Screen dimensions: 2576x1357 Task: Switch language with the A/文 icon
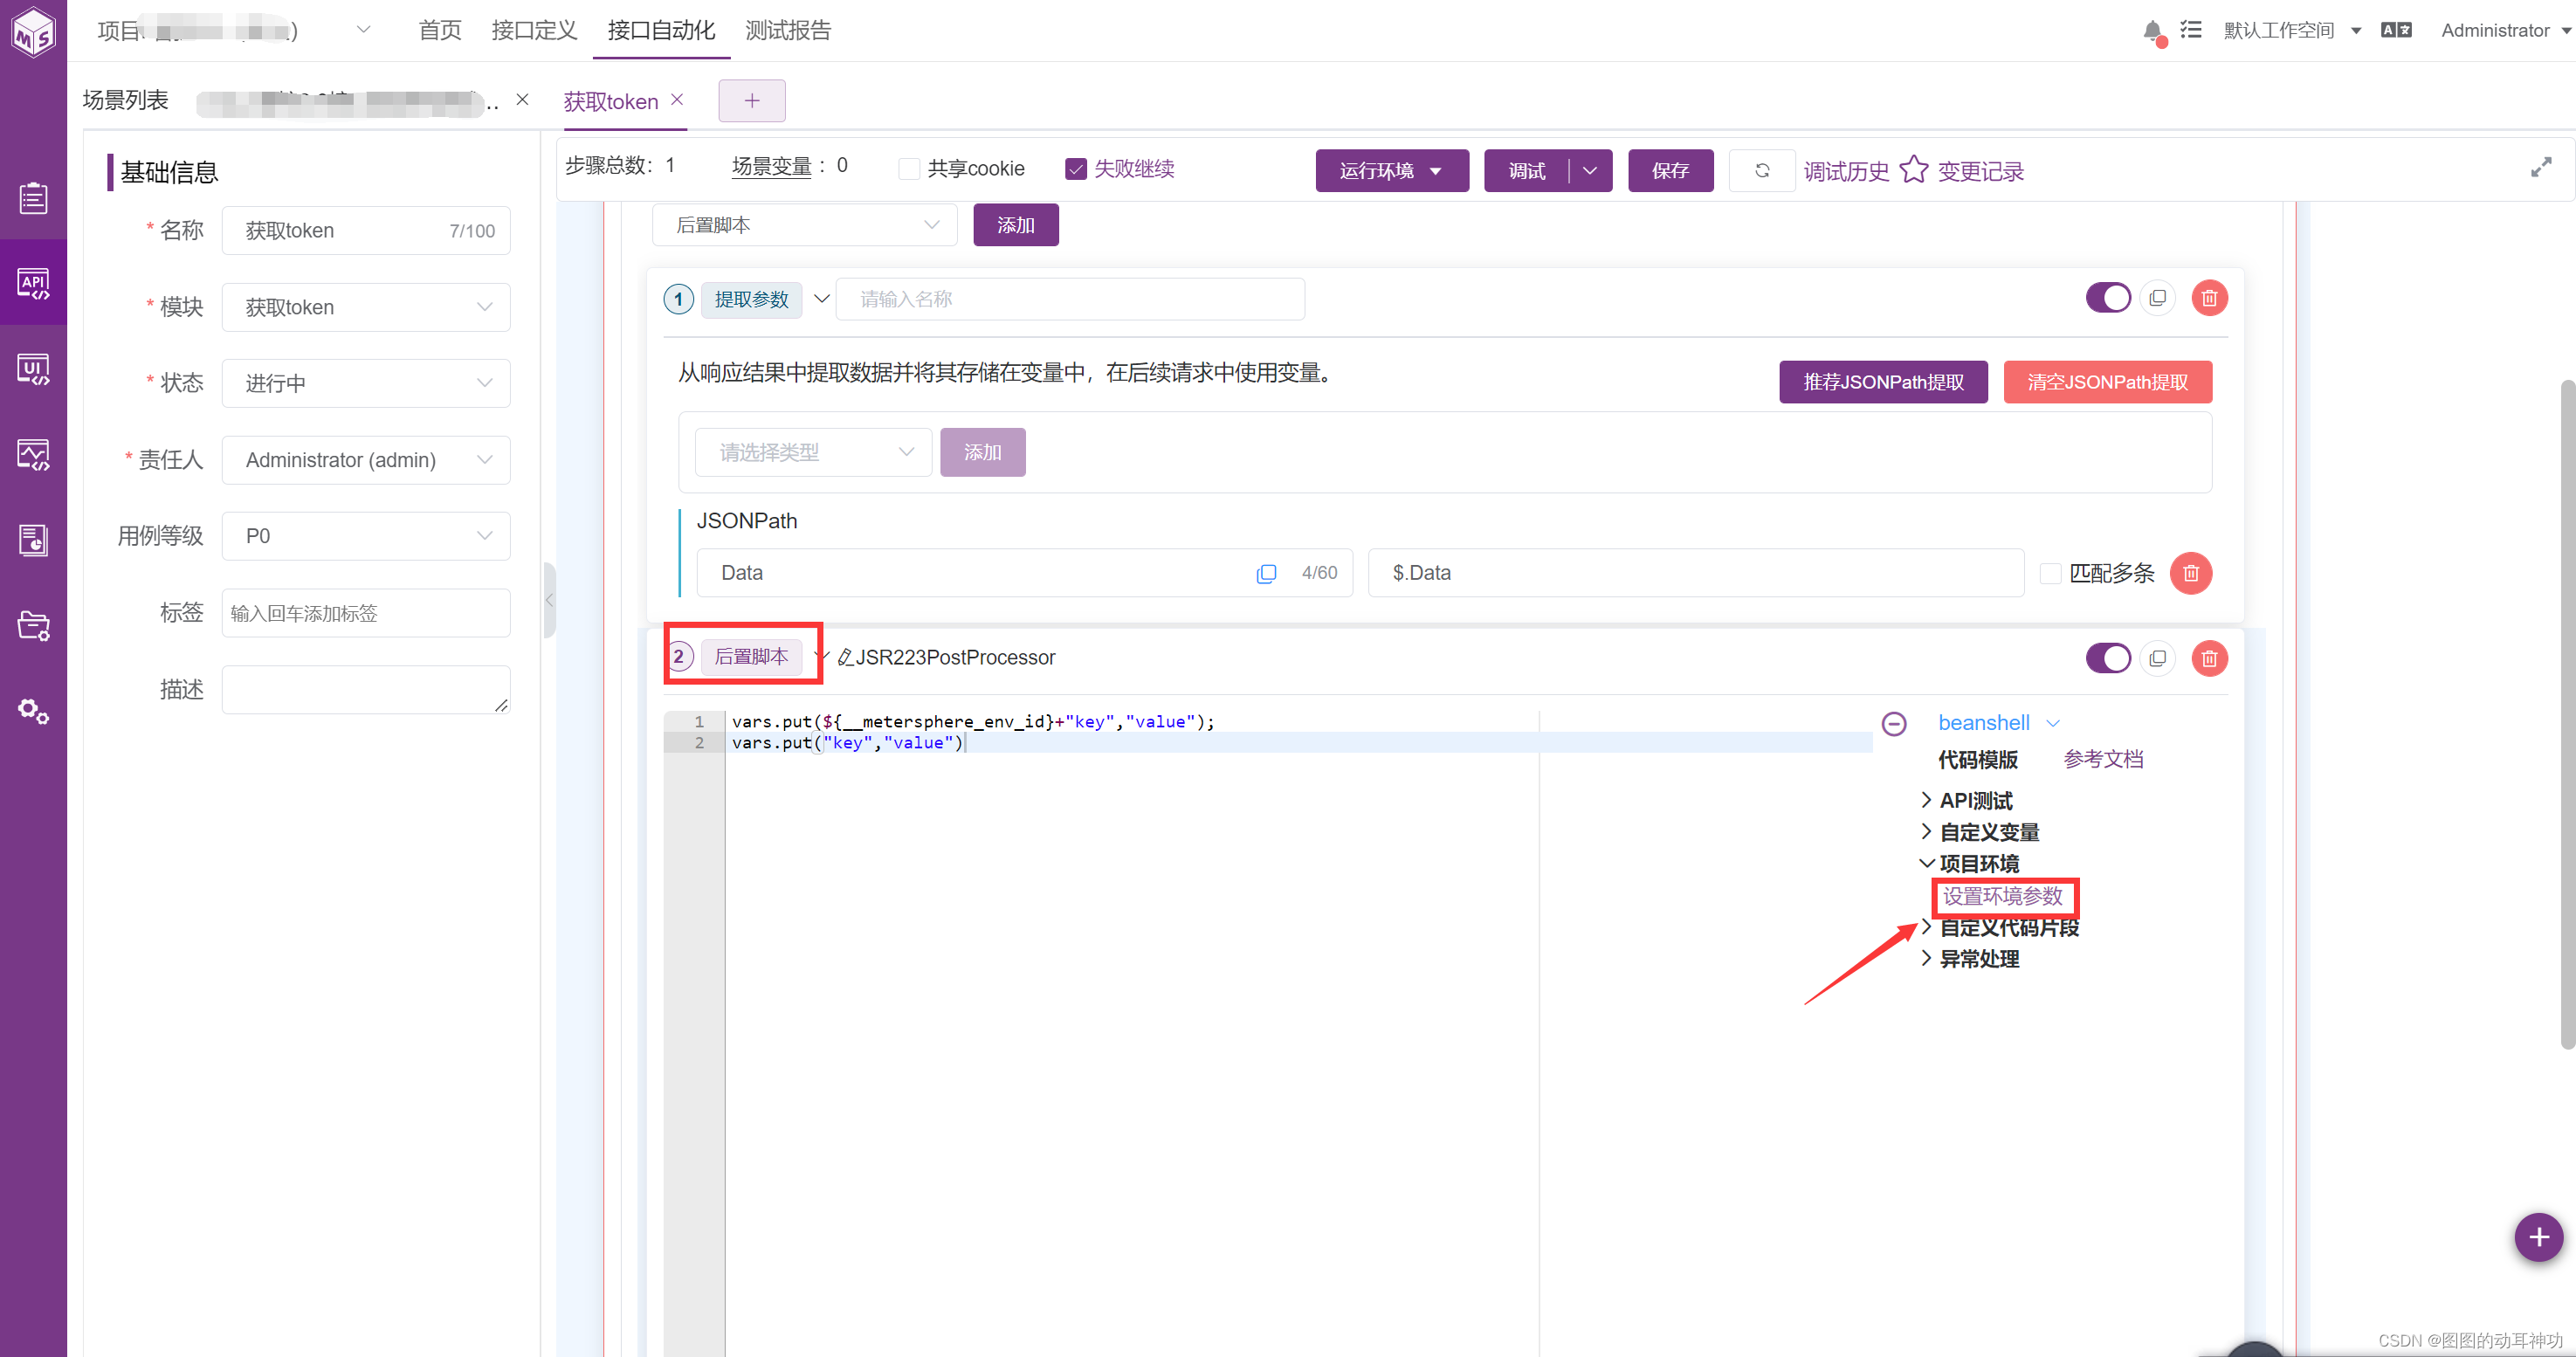[2396, 30]
